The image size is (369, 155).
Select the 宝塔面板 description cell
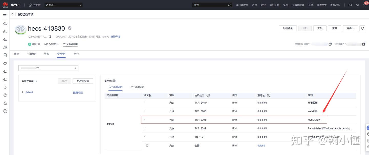point(313,103)
